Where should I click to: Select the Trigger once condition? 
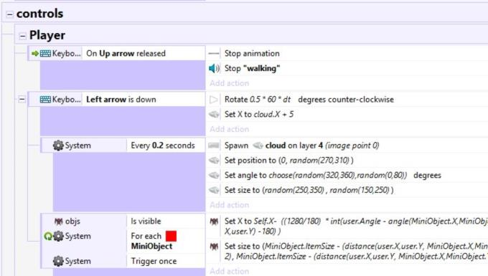click(166, 261)
